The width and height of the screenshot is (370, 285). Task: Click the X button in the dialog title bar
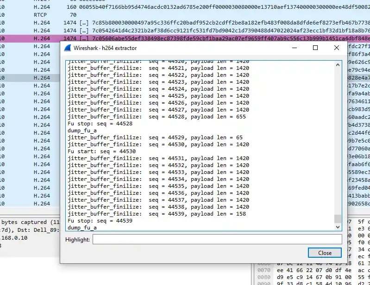[337, 48]
